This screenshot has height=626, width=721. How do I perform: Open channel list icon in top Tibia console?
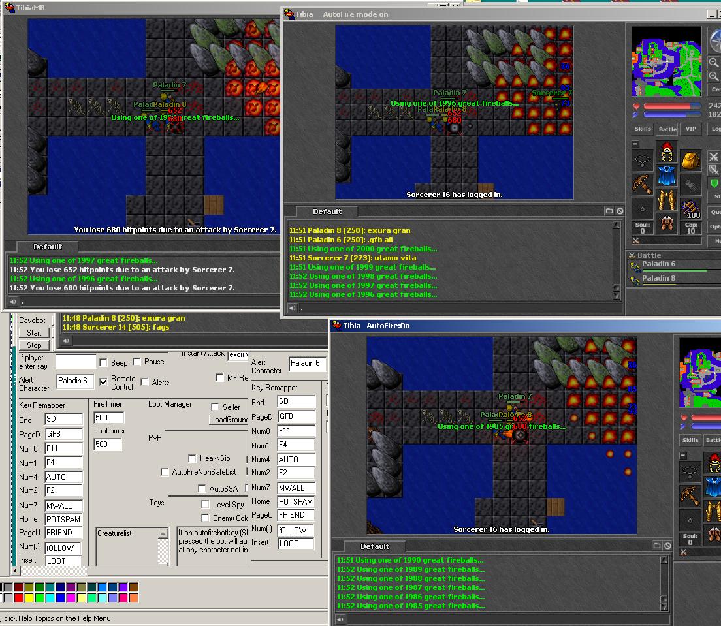[x=609, y=211]
